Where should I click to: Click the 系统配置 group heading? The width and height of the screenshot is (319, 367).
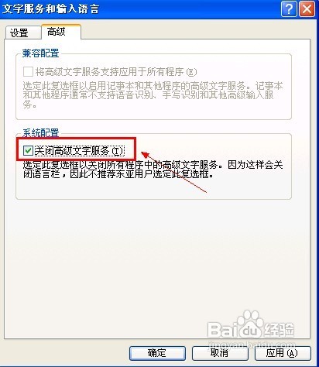point(40,133)
